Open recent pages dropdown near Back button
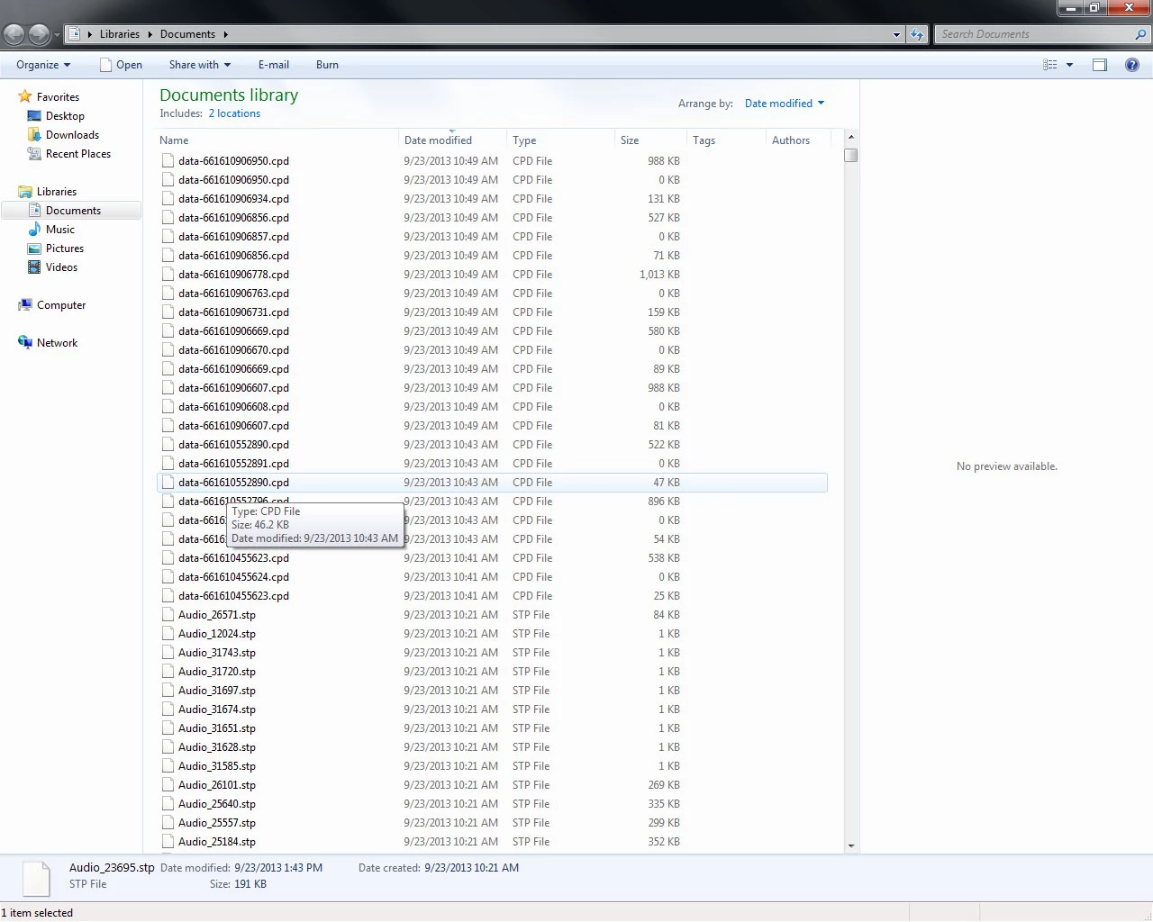The height and width of the screenshot is (922, 1153). (57, 34)
